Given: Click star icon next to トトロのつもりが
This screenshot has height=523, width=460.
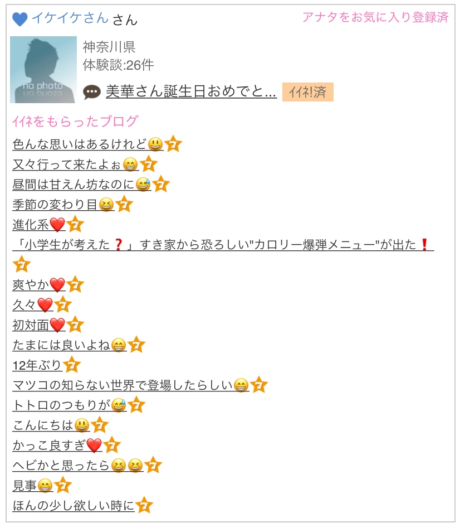Looking at the screenshot, I should [136, 405].
